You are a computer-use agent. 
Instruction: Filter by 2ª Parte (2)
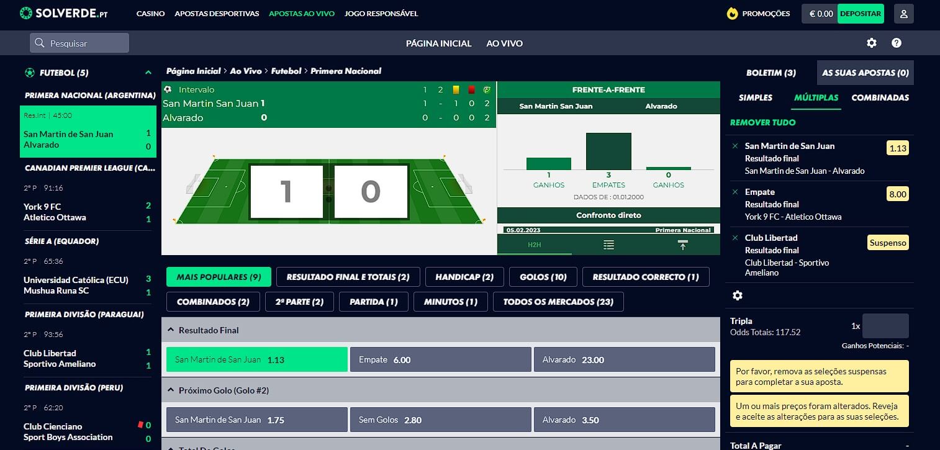(299, 302)
